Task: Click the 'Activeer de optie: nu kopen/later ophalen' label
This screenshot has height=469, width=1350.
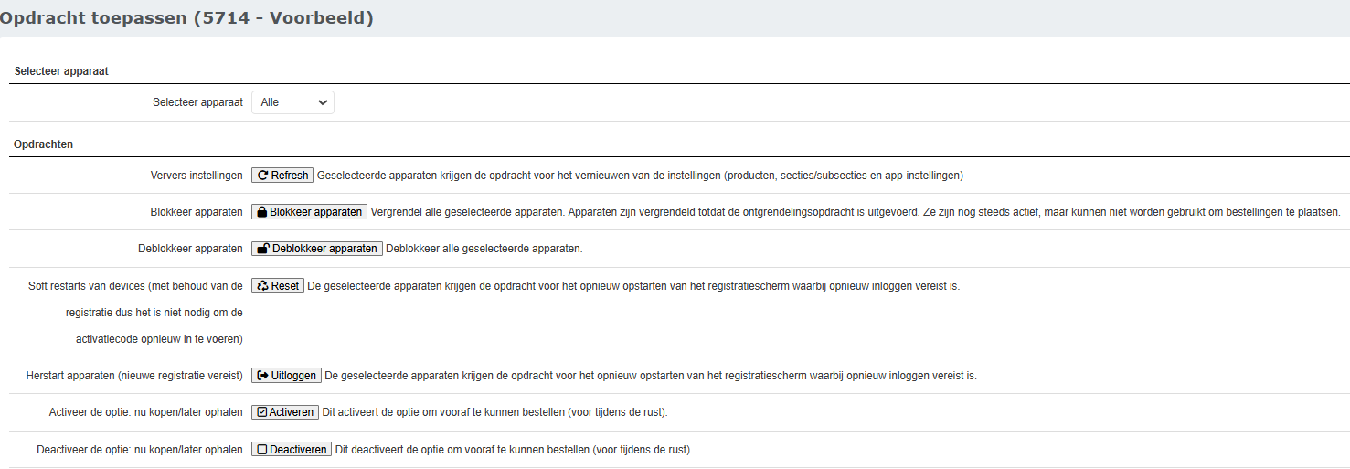Action: (145, 412)
